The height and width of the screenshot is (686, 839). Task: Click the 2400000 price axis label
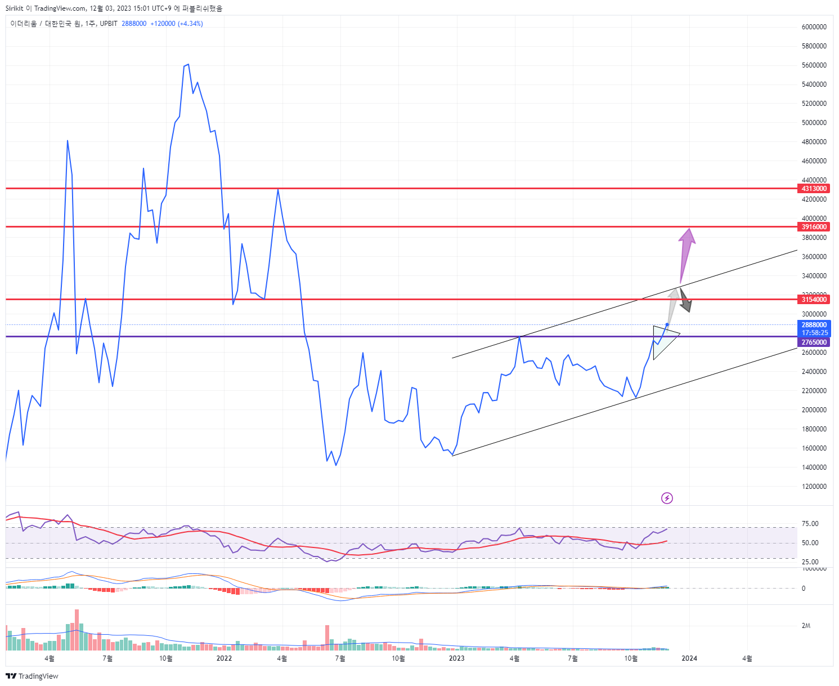814,372
